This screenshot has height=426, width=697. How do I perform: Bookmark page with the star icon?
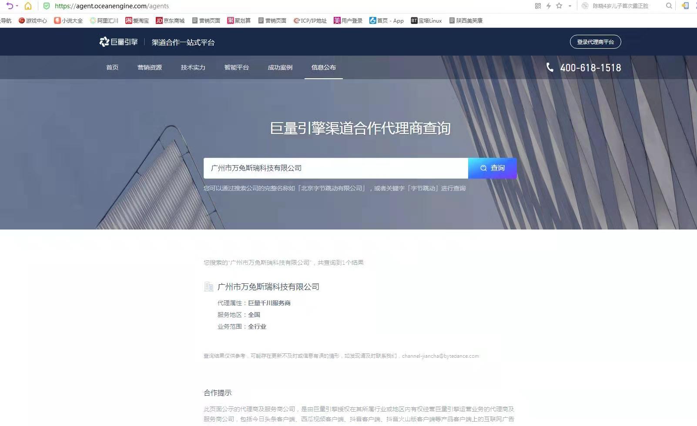pos(559,6)
